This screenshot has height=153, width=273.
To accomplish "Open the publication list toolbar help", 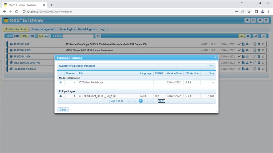I will point(264,36).
